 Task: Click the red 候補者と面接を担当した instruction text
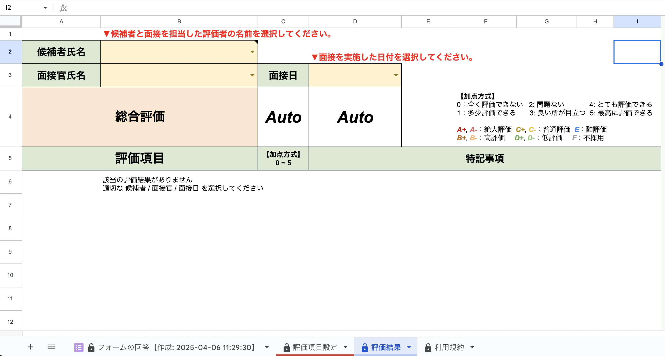(218, 34)
